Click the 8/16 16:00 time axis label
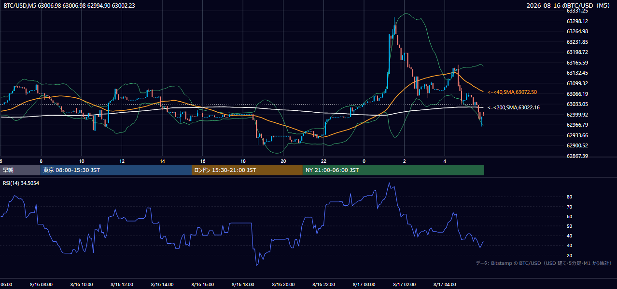Image resolution: width=617 pixels, height=289 pixels. (202, 284)
